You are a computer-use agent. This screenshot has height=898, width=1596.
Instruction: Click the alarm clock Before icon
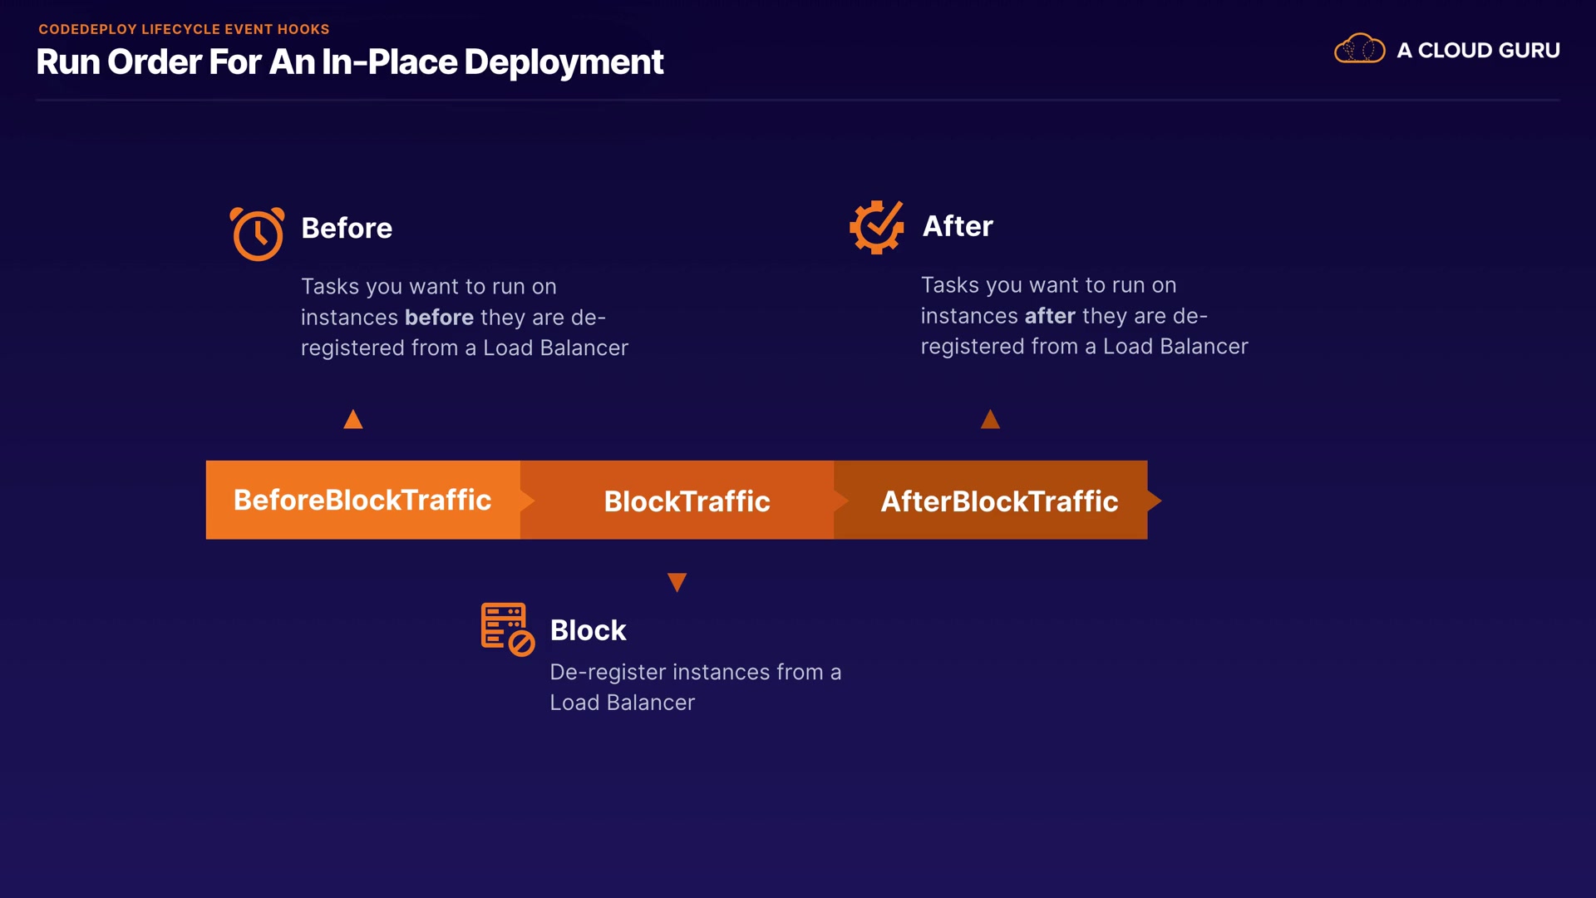pyautogui.click(x=257, y=234)
